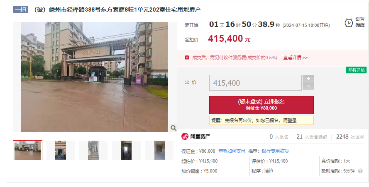Select the second thumbnail of building entrance
This screenshot has width=369, height=187.
point(61,150)
